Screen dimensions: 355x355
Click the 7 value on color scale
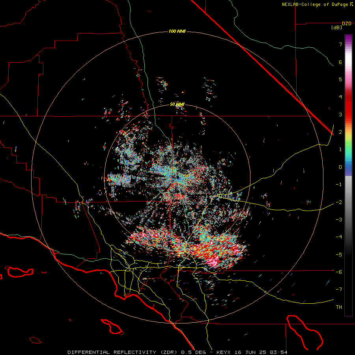coord(340,44)
